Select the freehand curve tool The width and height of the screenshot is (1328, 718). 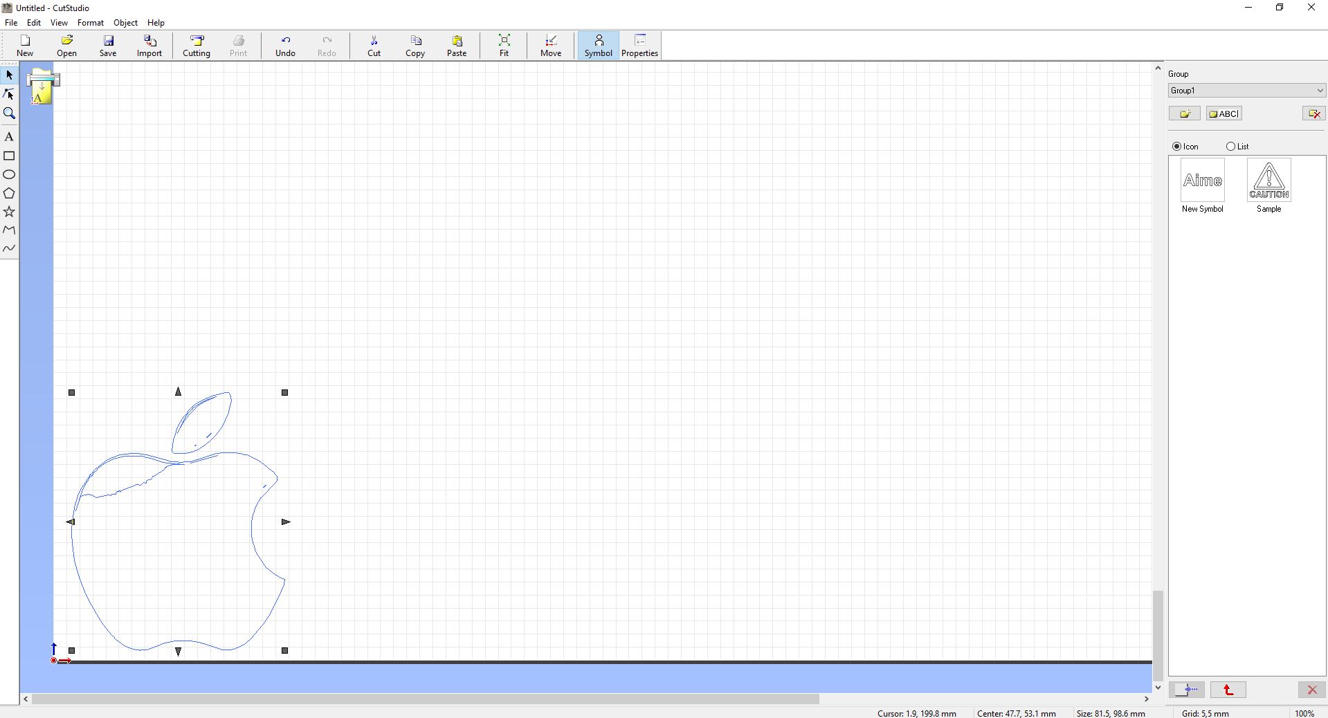(x=9, y=248)
